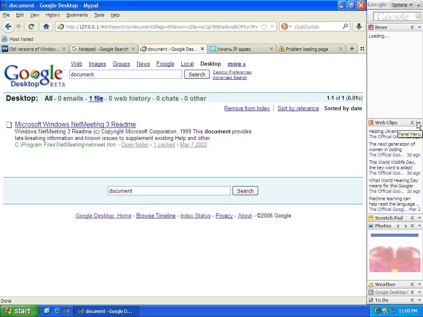Switch to Old versions of Windows tab
The width and height of the screenshot is (423, 317).
[x=34, y=49]
